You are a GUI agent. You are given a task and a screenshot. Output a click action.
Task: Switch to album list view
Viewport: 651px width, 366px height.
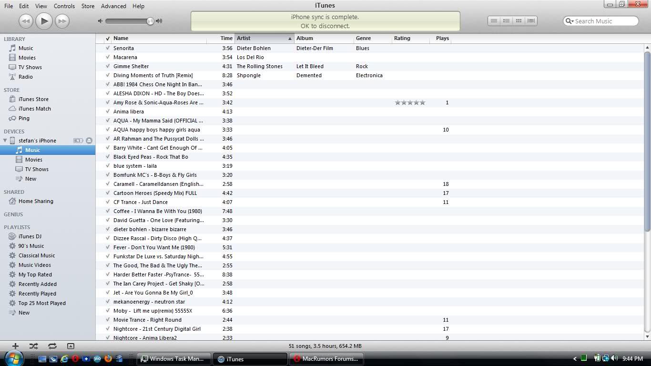click(506, 20)
